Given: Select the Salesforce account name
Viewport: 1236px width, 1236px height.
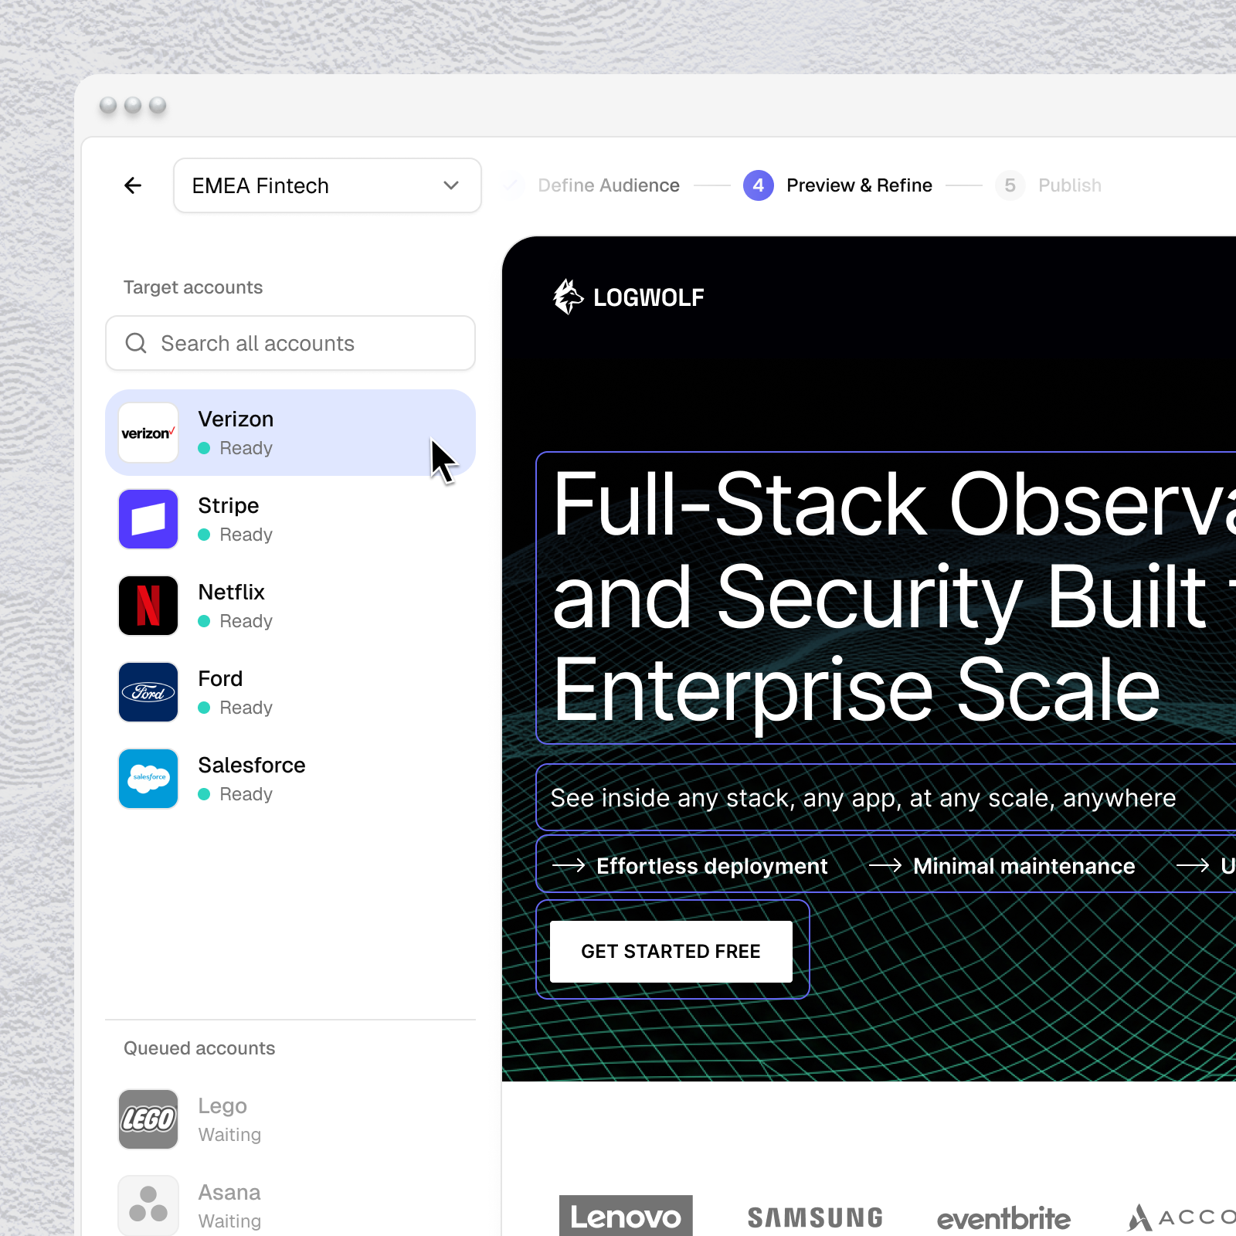Looking at the screenshot, I should coord(252,766).
